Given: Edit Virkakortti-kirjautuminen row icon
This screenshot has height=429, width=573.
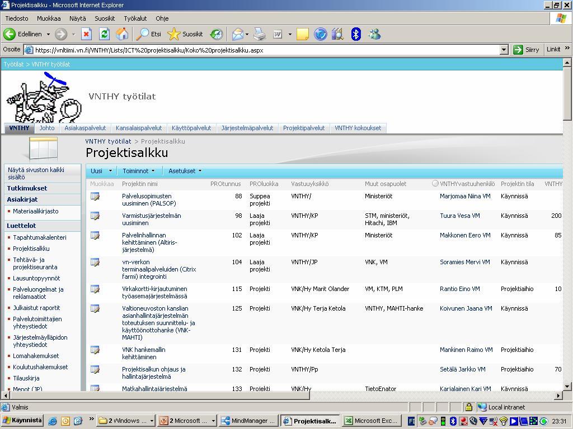Looking at the screenshot, I should pos(95,289).
